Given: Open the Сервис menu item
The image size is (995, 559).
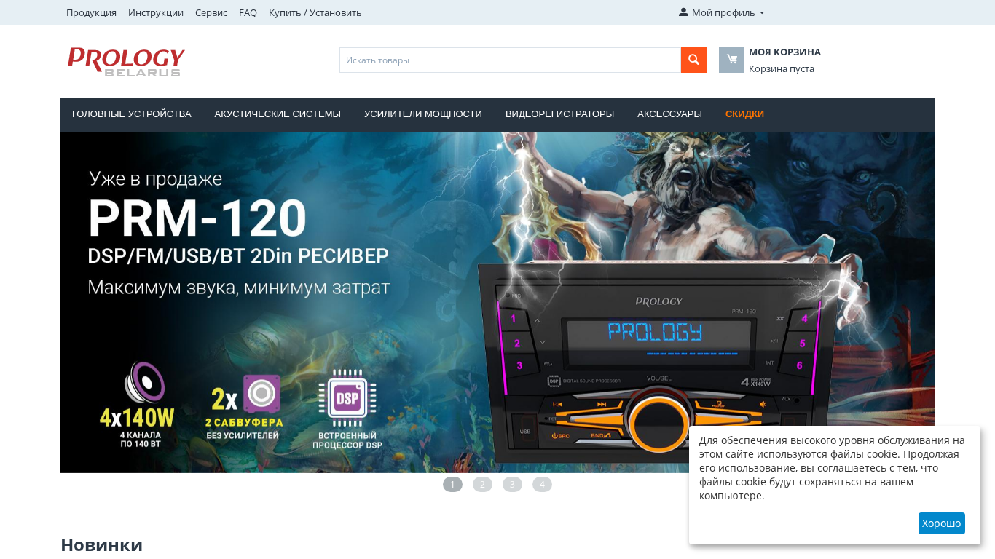Looking at the screenshot, I should (211, 12).
